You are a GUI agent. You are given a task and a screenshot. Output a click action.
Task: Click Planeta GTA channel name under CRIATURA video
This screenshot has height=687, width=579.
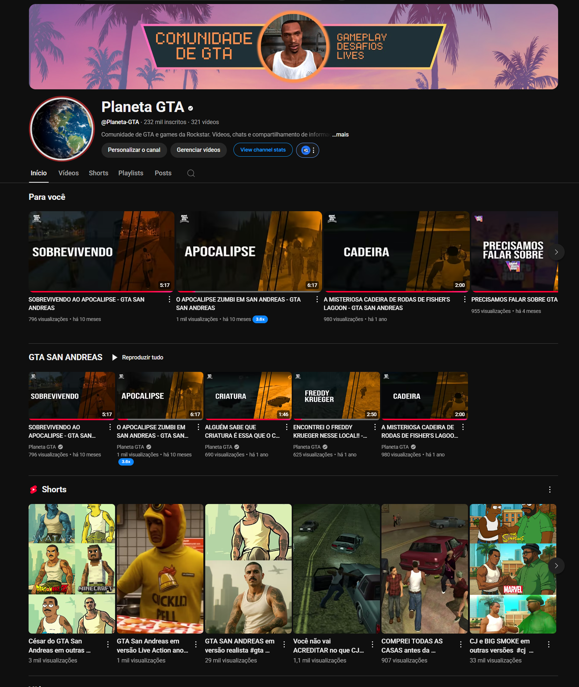pyautogui.click(x=219, y=447)
